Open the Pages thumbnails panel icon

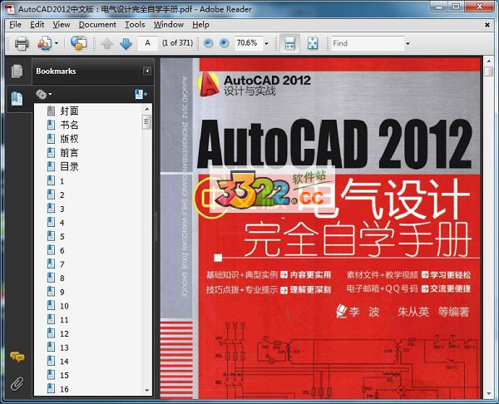click(17, 71)
